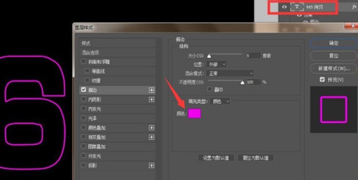This screenshot has height=180, width=358.
Task: Click the plus icon beside 投影
Action: (151, 166)
